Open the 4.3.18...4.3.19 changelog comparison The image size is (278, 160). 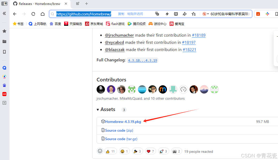click(x=143, y=60)
